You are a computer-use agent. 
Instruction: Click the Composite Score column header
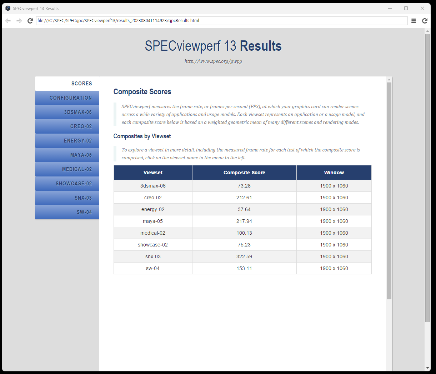coord(244,173)
